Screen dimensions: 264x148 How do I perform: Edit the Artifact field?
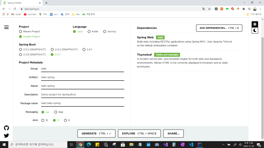83,77
